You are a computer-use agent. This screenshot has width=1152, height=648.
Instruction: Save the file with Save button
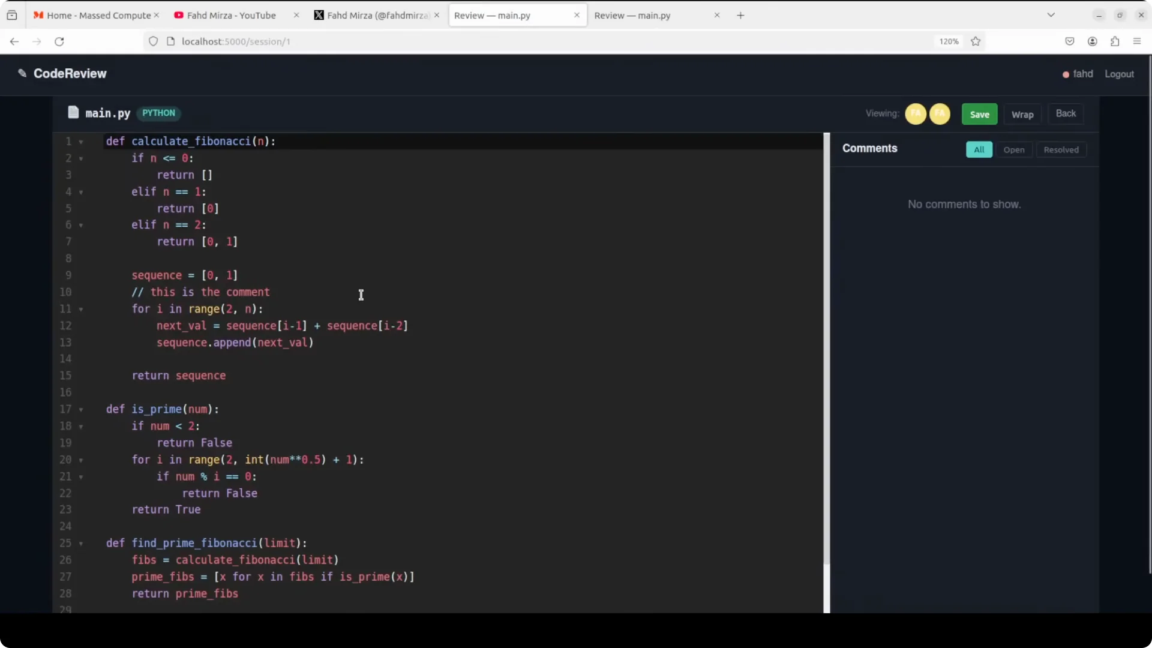(979, 115)
